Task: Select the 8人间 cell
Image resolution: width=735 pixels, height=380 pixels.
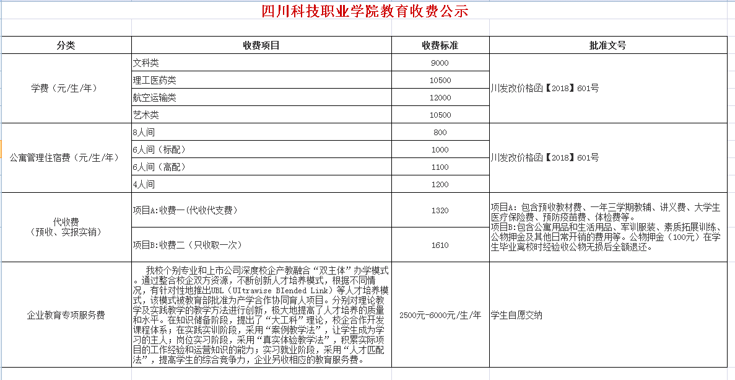Action: pos(261,132)
